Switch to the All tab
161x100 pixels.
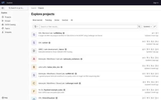tap(72, 20)
